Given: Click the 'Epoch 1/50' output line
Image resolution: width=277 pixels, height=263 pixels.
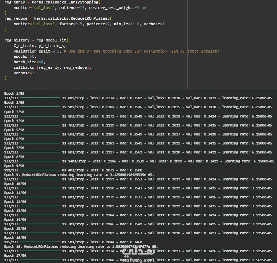Looking at the screenshot, I should click(x=14, y=93).
